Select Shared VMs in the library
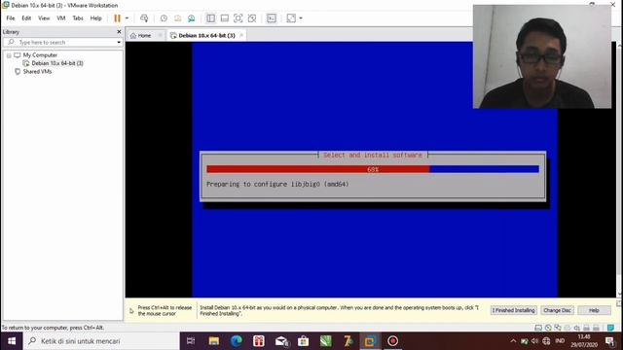Viewport: 623px width, 350px height. coord(37,71)
